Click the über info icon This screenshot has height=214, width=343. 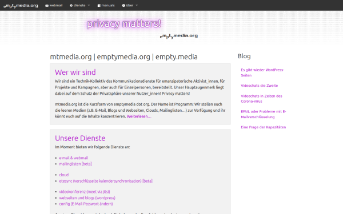tap(123, 6)
